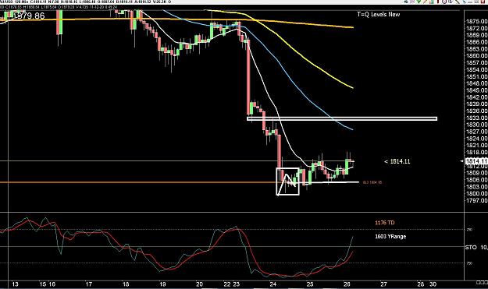Image resolution: width=488 pixels, height=289 pixels.
Task: Click the large 1879.86 price readout
Action: point(29,16)
